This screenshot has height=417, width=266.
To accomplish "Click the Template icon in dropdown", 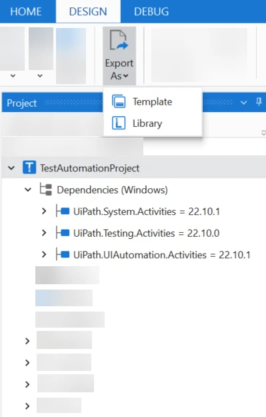I will pyautogui.click(x=119, y=101).
